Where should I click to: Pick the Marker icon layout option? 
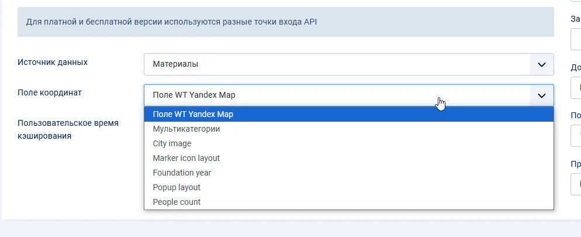[349, 158]
